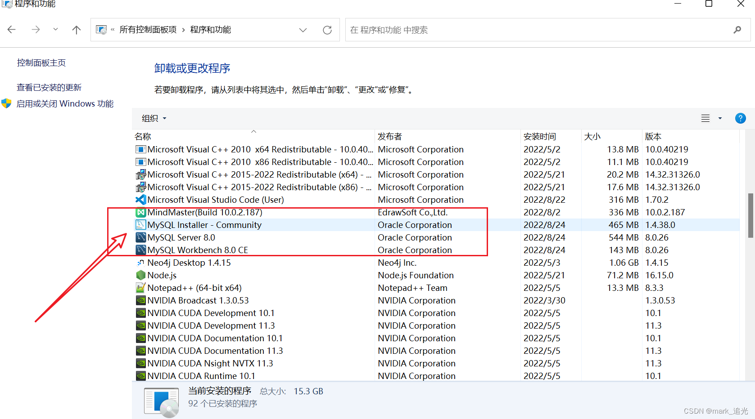Click the 程序和功能 breadcrumb

pos(210,30)
